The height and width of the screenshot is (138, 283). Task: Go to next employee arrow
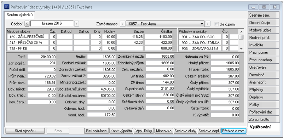tap(208, 24)
